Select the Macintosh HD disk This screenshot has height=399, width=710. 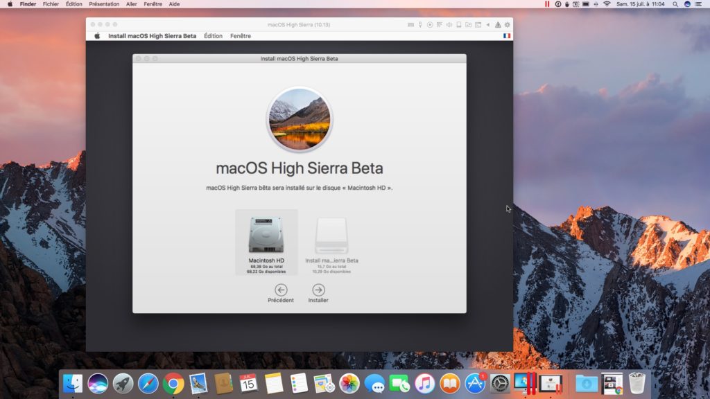click(266, 242)
